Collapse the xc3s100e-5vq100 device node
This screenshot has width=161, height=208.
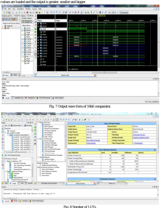pyautogui.click(x=6, y=133)
